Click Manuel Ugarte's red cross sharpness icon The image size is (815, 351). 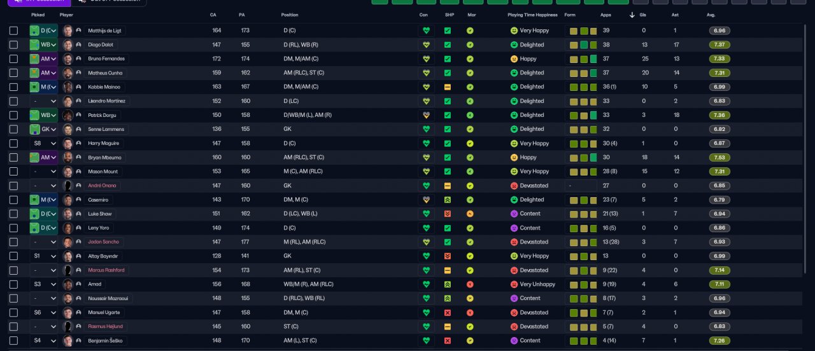(x=448, y=312)
